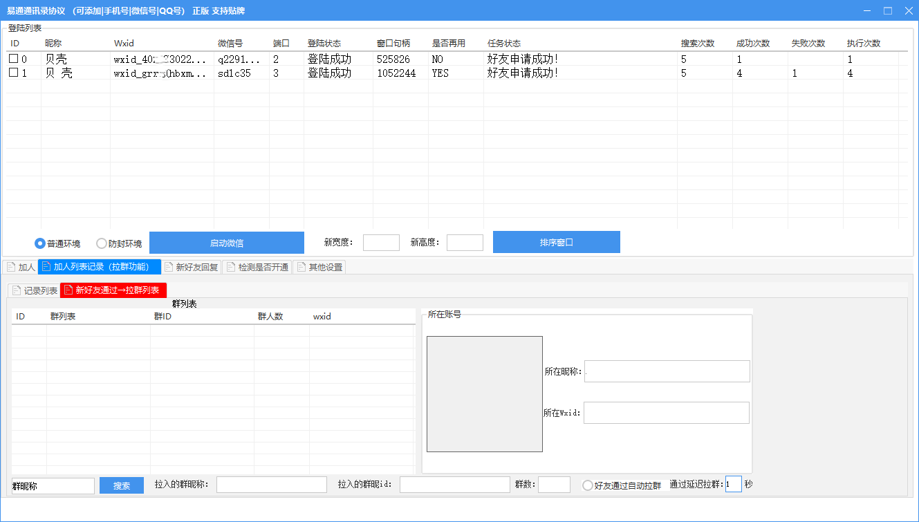Click the 启动微信 button
This screenshot has width=919, height=522.
[227, 243]
